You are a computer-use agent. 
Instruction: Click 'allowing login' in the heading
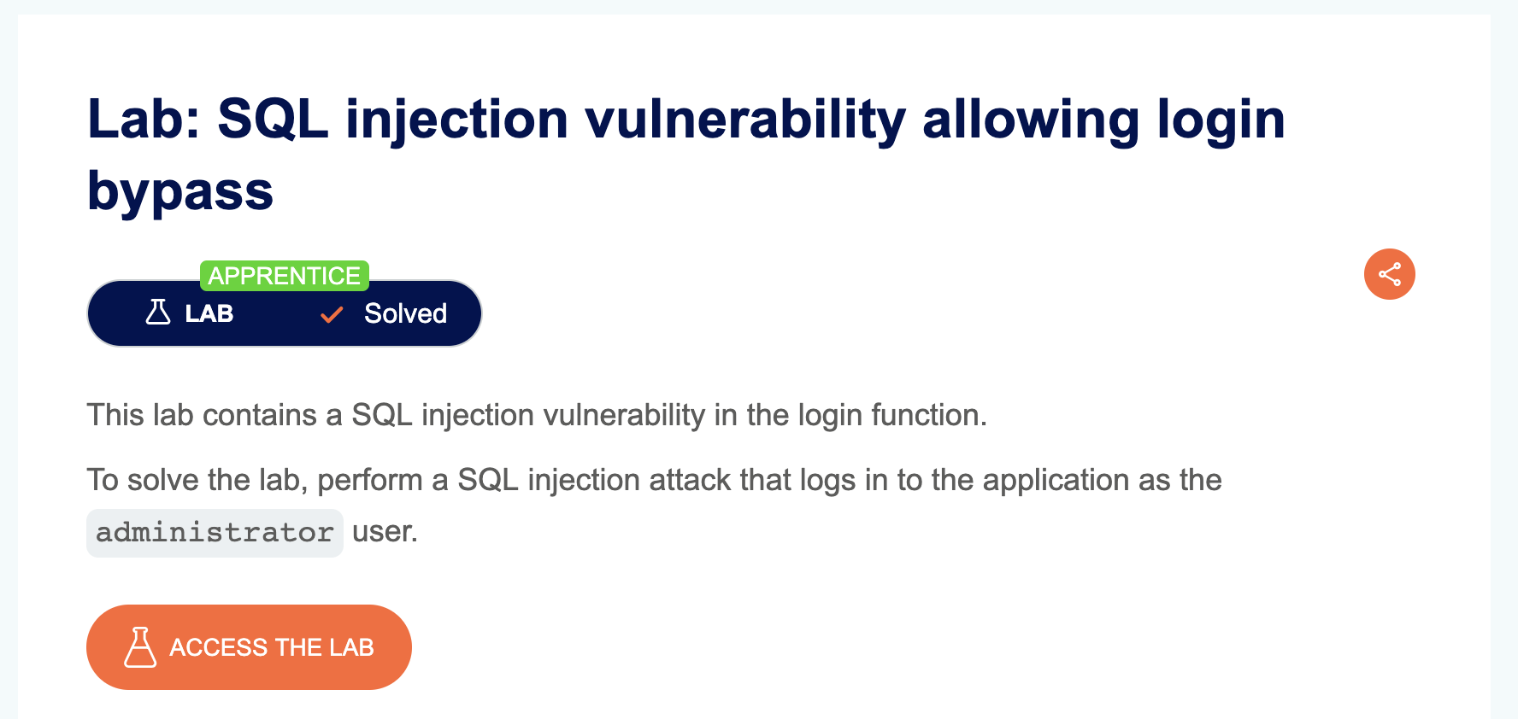tap(1103, 120)
